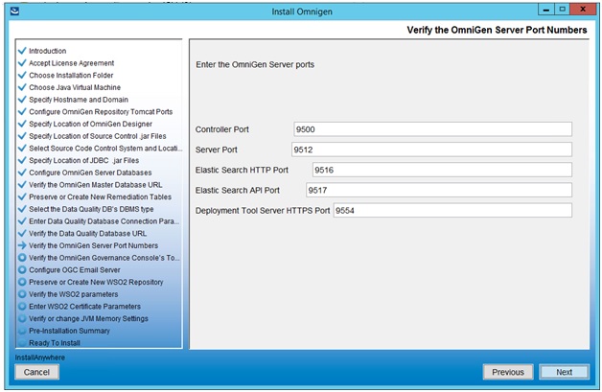Image resolution: width=602 pixels, height=392 pixels.
Task: Maximize the Install Omnigen window
Action: pyautogui.click(x=562, y=10)
